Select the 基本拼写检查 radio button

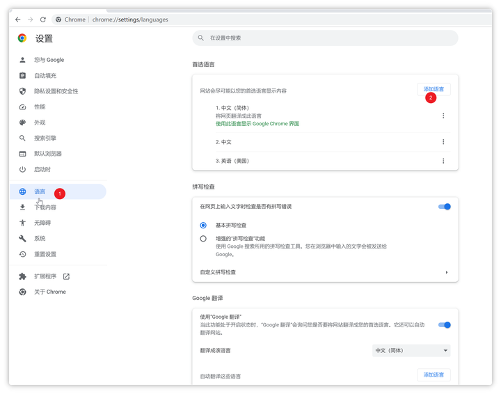pyautogui.click(x=203, y=226)
